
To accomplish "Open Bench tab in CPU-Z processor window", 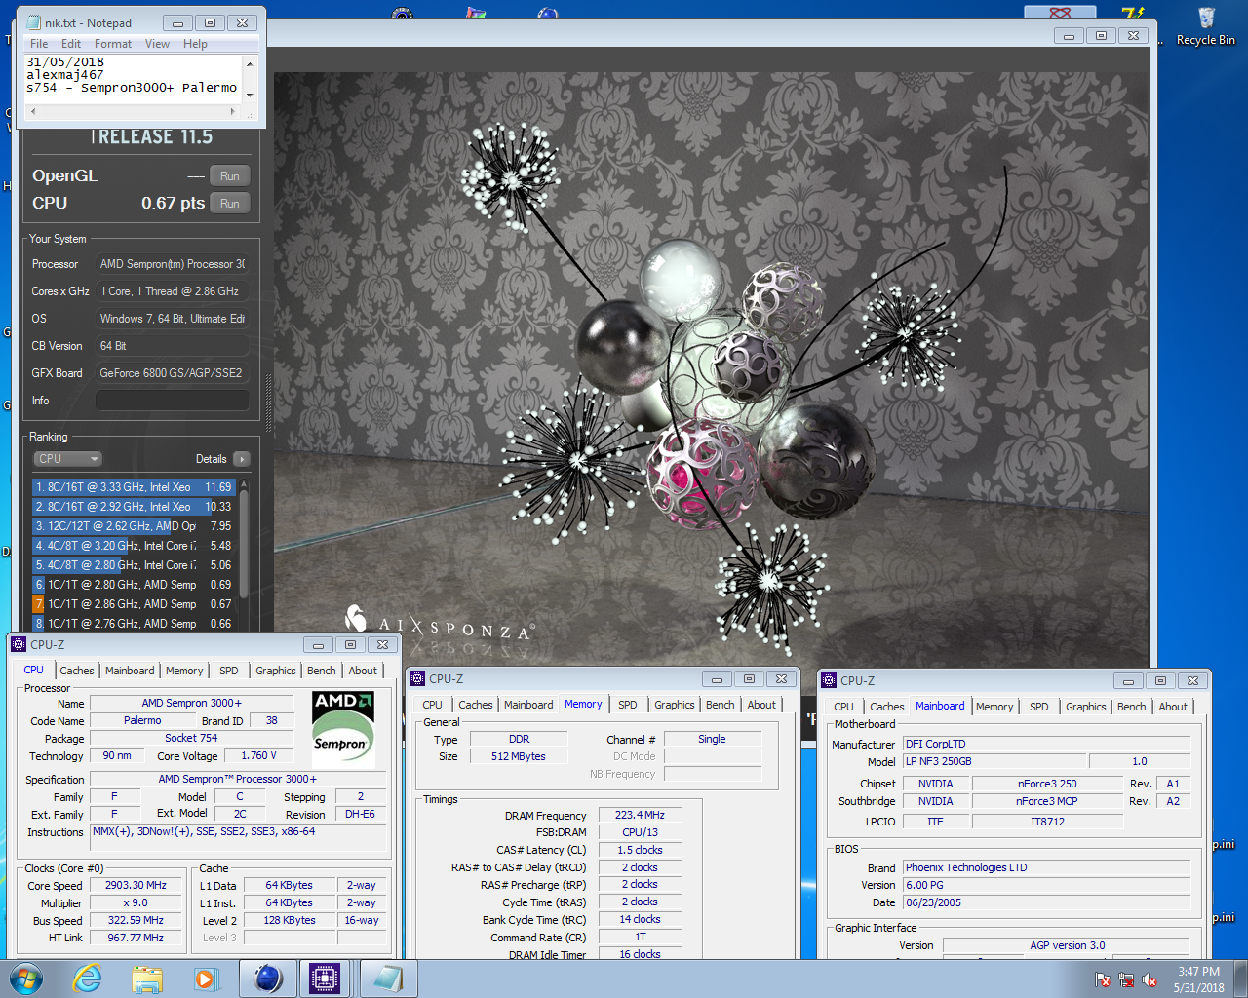I will click(322, 671).
